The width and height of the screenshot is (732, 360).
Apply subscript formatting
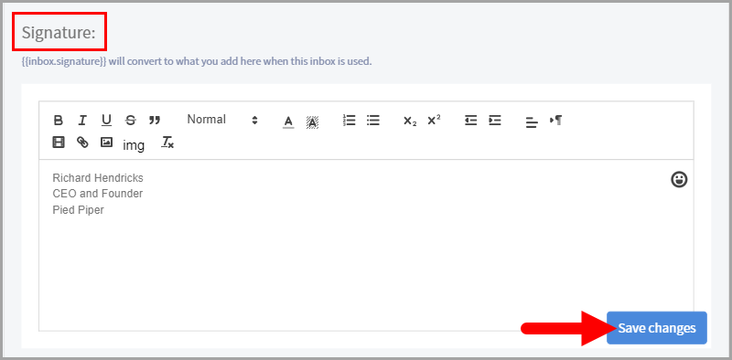(x=410, y=121)
